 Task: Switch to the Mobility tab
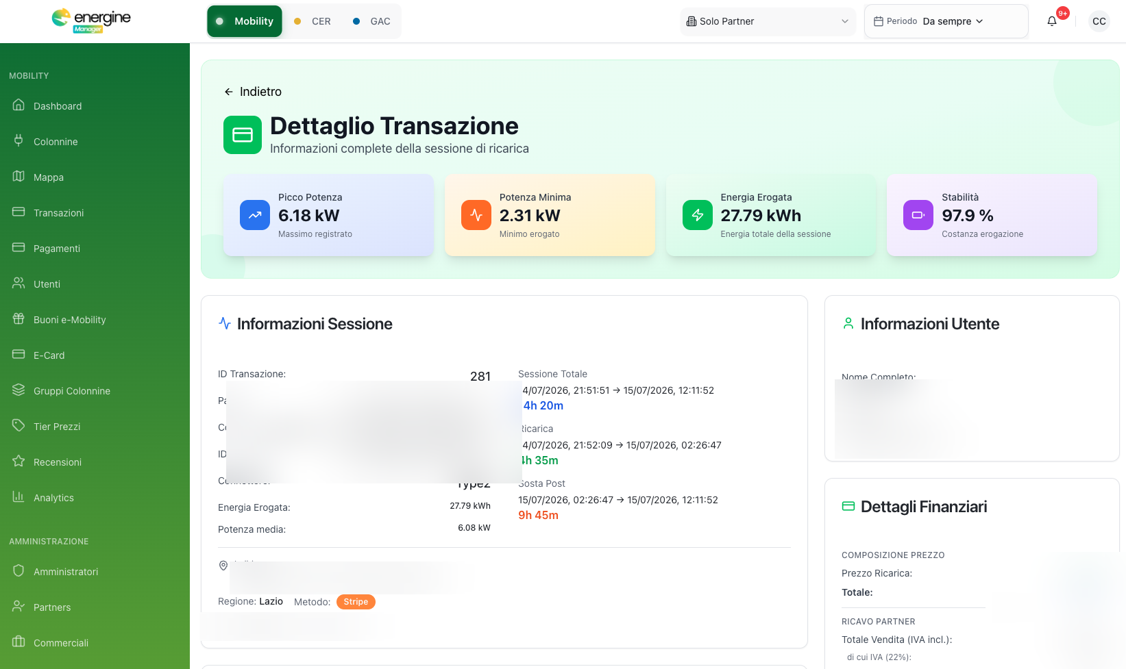pos(245,21)
